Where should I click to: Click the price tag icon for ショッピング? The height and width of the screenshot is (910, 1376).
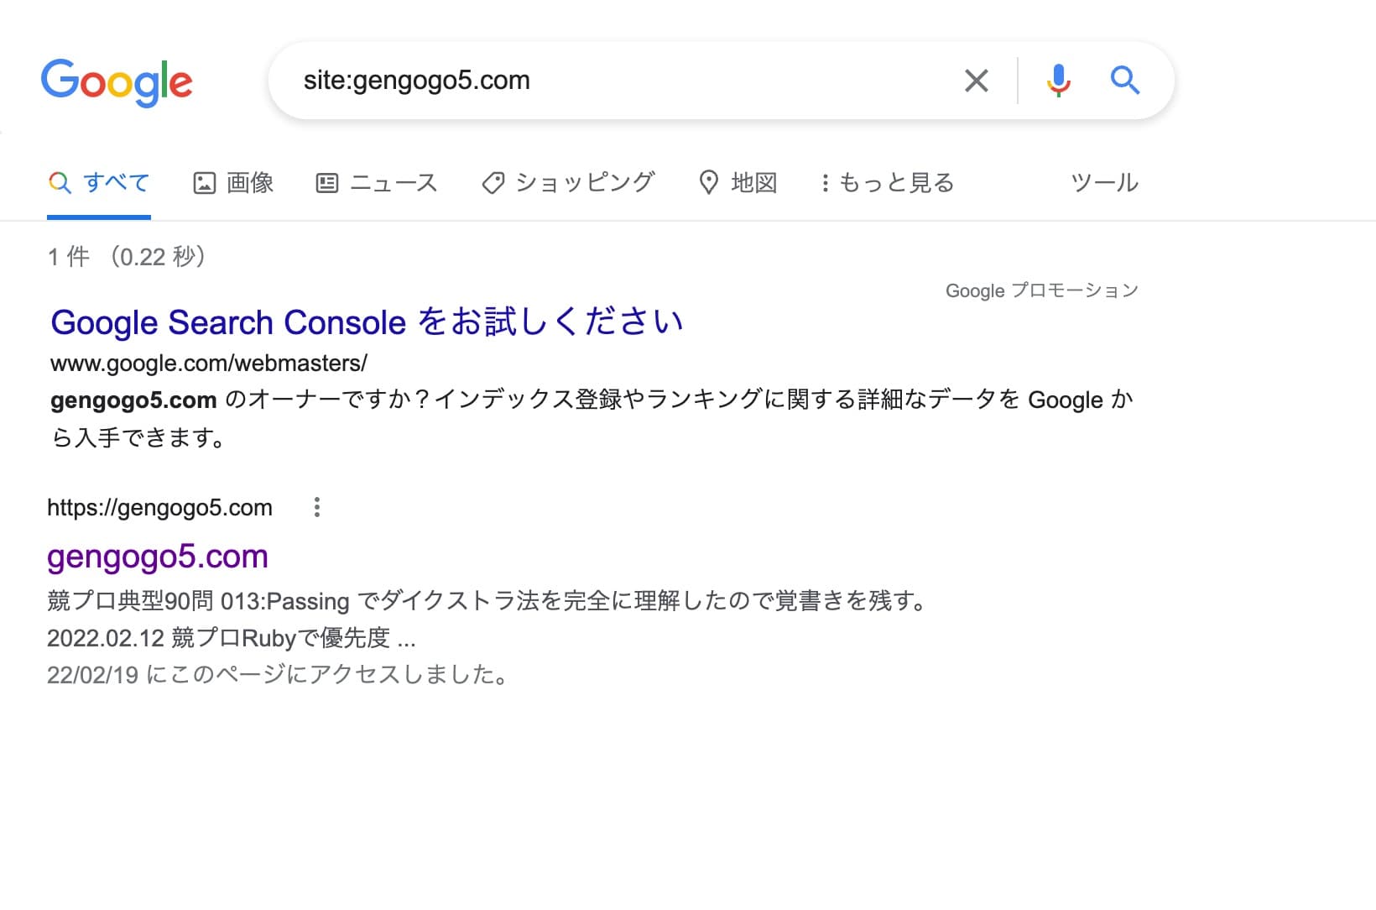point(493,183)
